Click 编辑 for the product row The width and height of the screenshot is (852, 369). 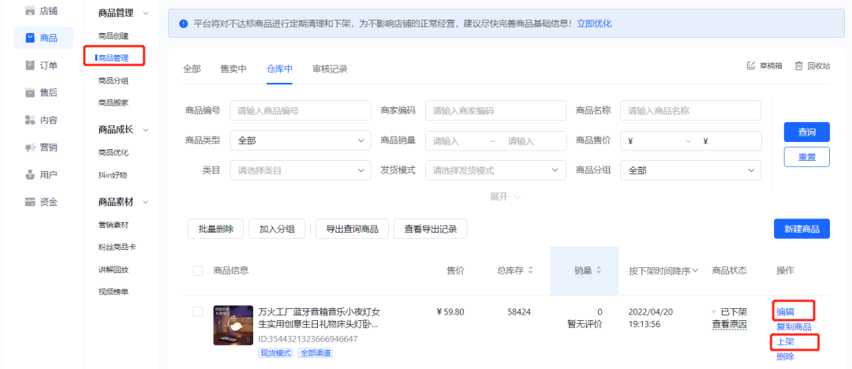coord(785,312)
